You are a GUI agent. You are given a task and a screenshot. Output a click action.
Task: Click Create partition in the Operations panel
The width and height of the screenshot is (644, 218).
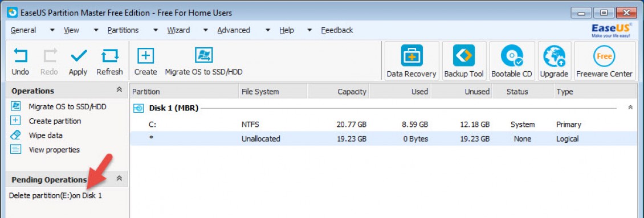(55, 121)
